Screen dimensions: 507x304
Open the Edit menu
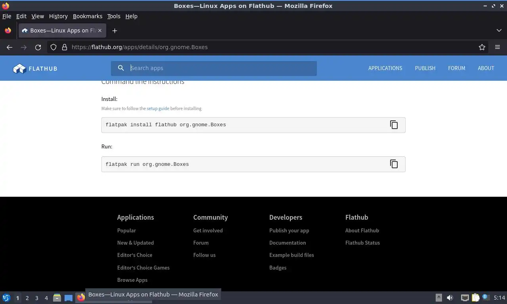tap(21, 16)
